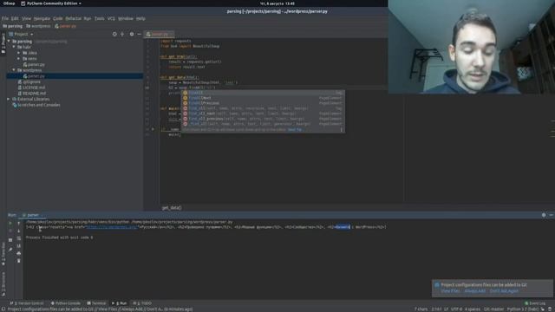Click the rightmost status bar icon
This screenshot has height=312, width=555.
[x=551, y=309]
